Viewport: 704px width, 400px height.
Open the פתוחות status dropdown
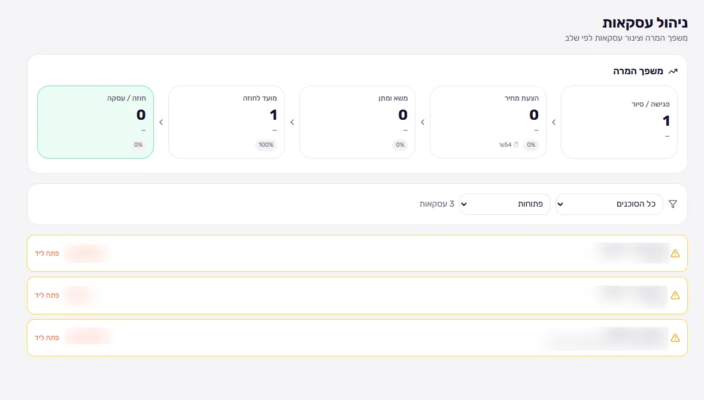click(x=505, y=204)
